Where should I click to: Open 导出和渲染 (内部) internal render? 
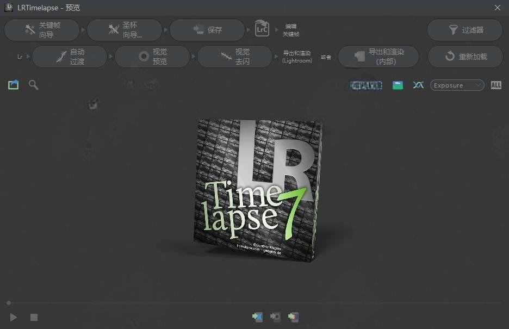378,57
